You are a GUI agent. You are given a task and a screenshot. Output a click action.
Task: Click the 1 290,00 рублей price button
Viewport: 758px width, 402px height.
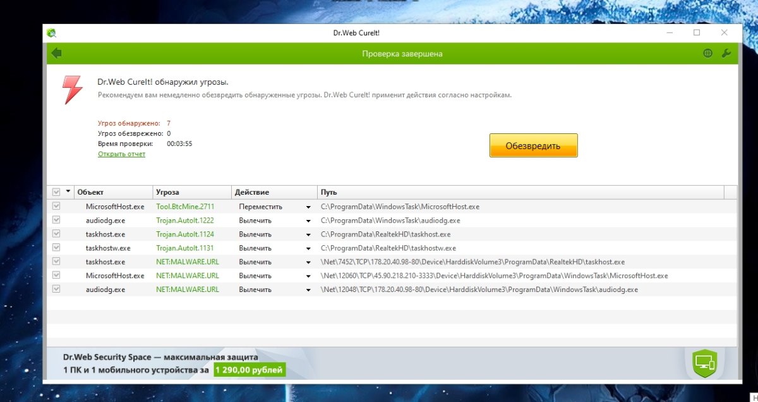pos(250,369)
